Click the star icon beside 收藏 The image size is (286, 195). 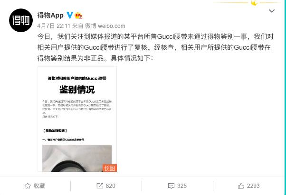[28, 186]
